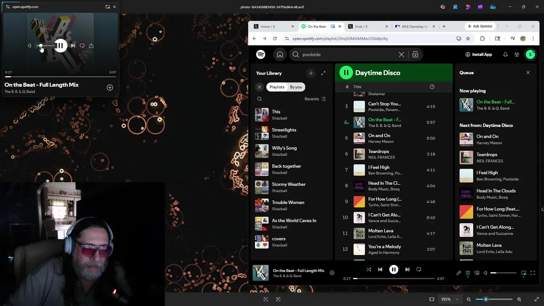Pause Daytime Disco with the green header button
Viewport: 544px width, 306px height.
tap(346, 73)
